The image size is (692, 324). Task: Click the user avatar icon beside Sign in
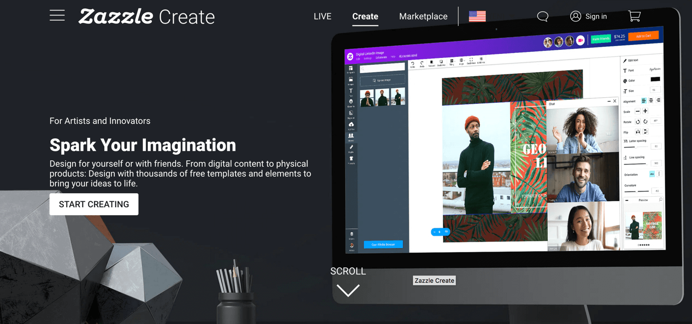pyautogui.click(x=576, y=16)
